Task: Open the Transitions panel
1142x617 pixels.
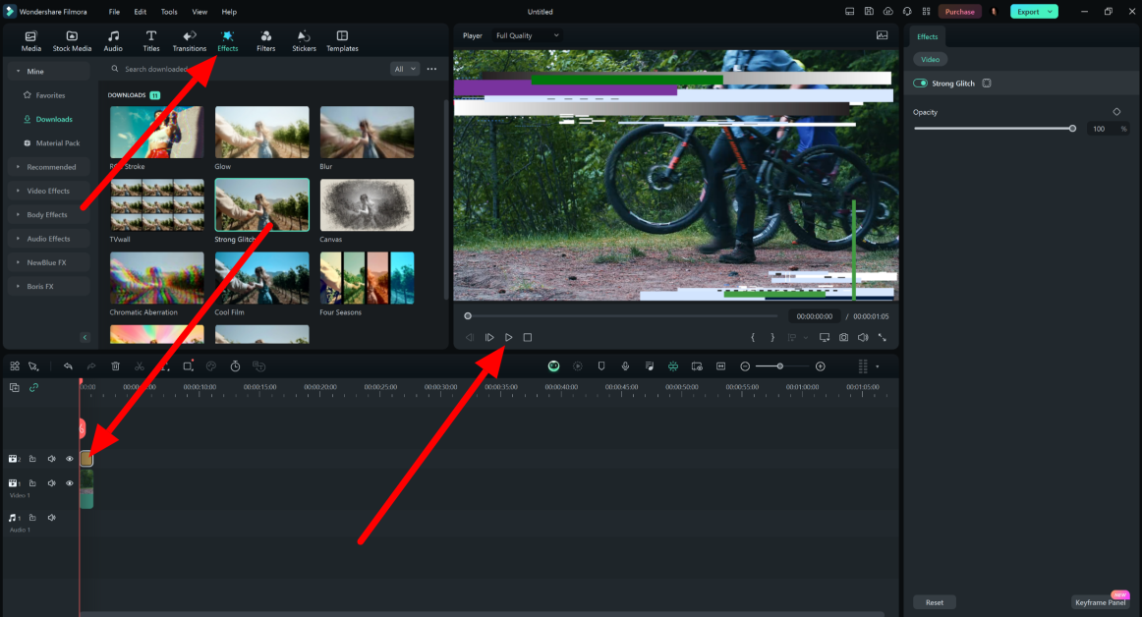Action: [189, 40]
